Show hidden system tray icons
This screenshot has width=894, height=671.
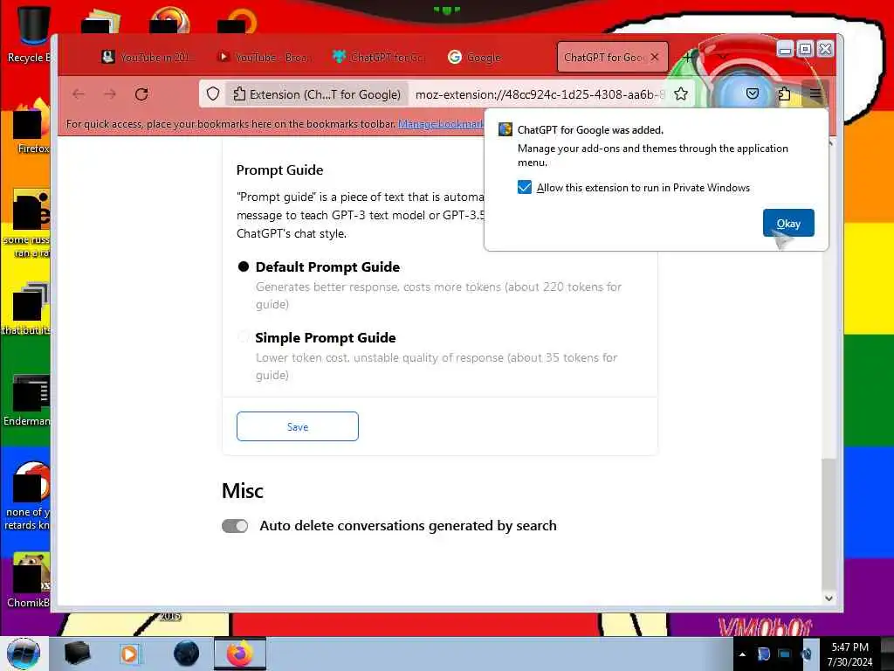[x=742, y=654]
